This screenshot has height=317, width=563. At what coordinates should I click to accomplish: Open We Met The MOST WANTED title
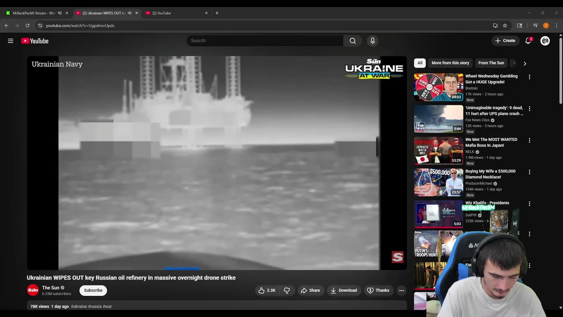[x=491, y=142]
